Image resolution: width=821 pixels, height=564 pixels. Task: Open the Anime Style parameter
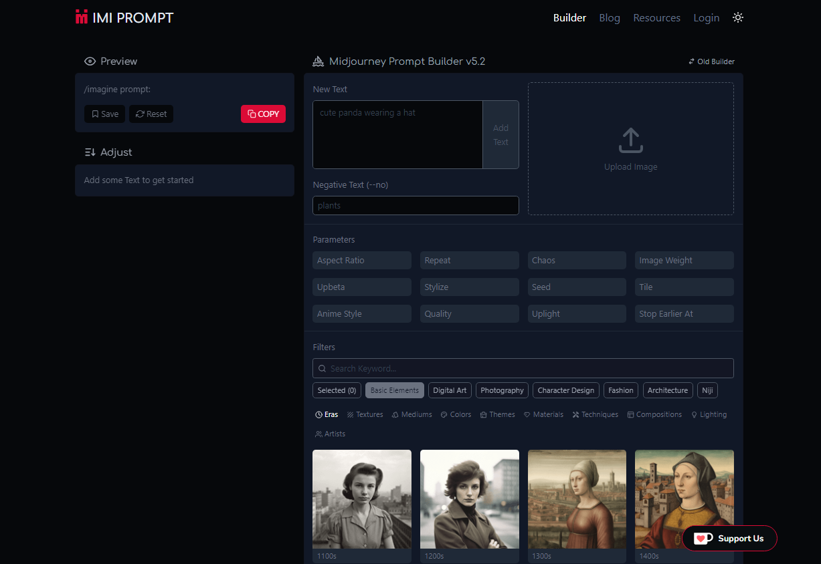362,314
